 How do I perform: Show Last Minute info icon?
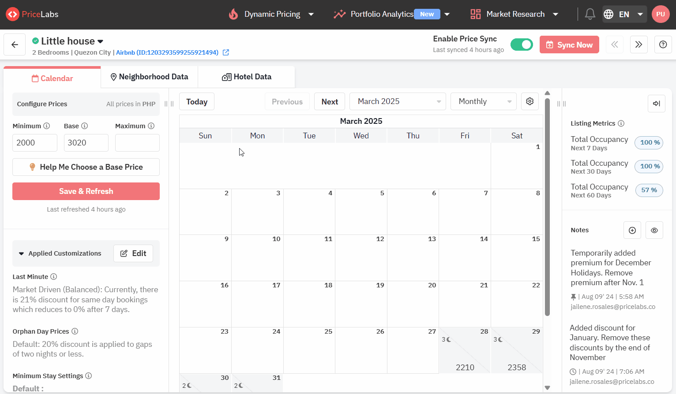click(54, 277)
